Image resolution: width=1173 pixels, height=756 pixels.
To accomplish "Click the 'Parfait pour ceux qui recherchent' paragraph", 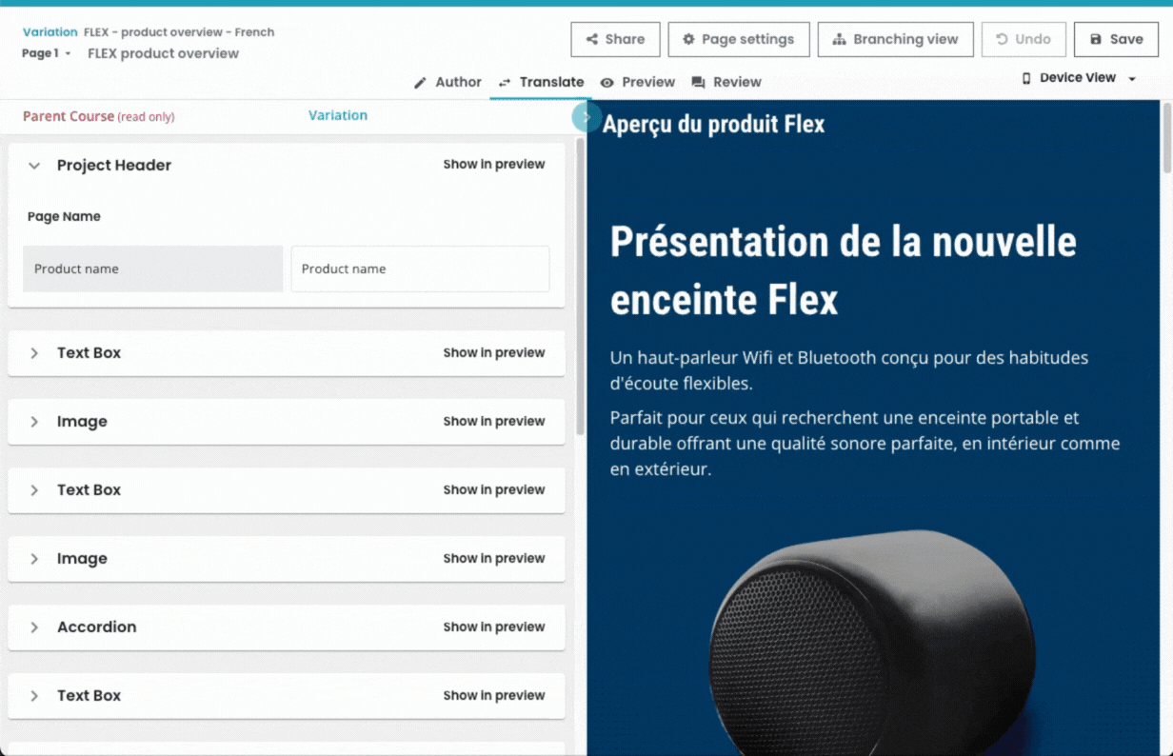I will click(865, 443).
